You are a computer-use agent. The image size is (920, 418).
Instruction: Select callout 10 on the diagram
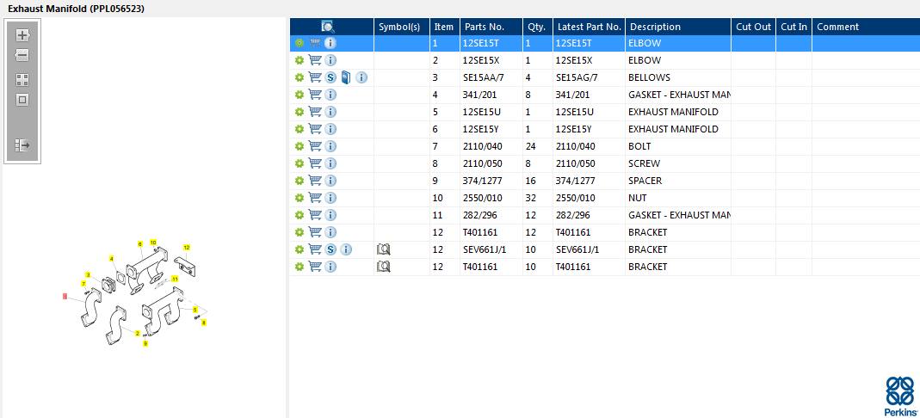click(x=153, y=243)
